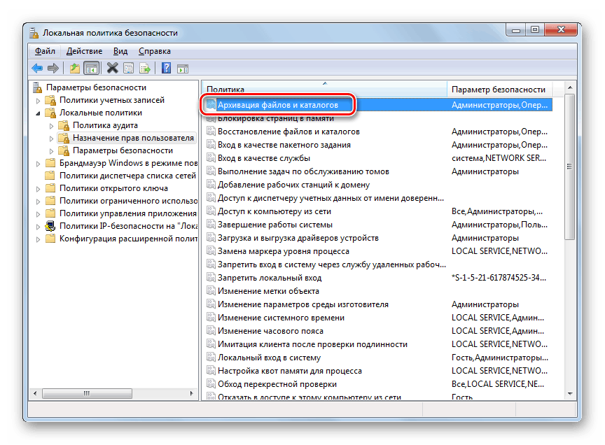Image resolution: width=605 pixels, height=445 pixels.
Task: Click the Delete X toolbar icon
Action: pyautogui.click(x=112, y=69)
